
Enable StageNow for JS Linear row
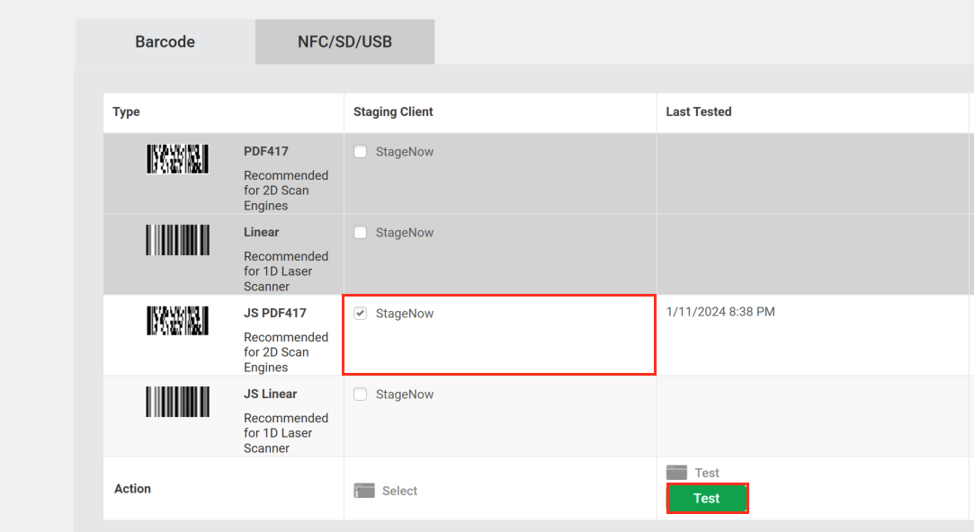click(x=360, y=394)
